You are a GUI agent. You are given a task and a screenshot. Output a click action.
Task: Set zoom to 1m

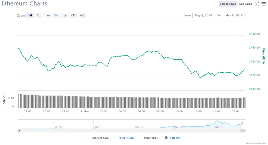pyautogui.click(x=47, y=15)
